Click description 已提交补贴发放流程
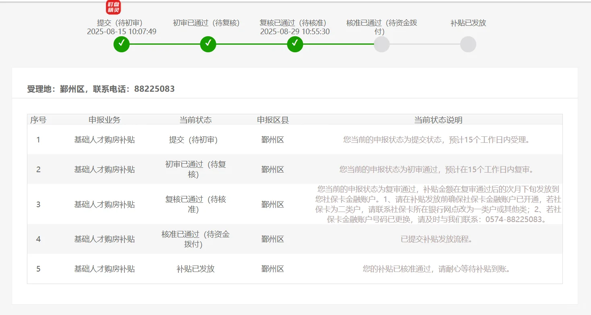The height and width of the screenshot is (315, 591). pos(438,239)
